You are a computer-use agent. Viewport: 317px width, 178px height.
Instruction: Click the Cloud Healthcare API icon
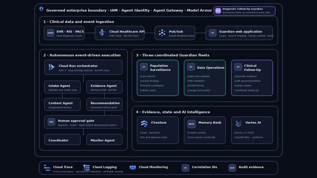(102, 33)
